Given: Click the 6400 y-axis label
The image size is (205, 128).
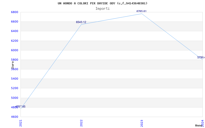Looking at the screenshot, I should (x=14, y=31).
